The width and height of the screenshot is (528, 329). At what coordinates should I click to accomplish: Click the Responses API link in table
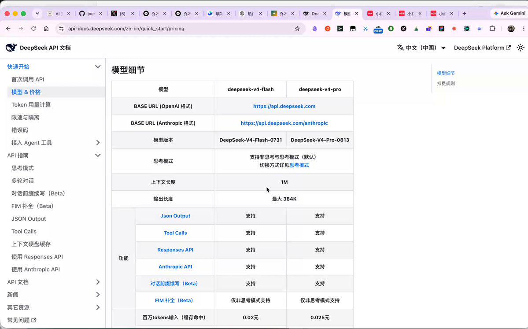[x=175, y=250]
